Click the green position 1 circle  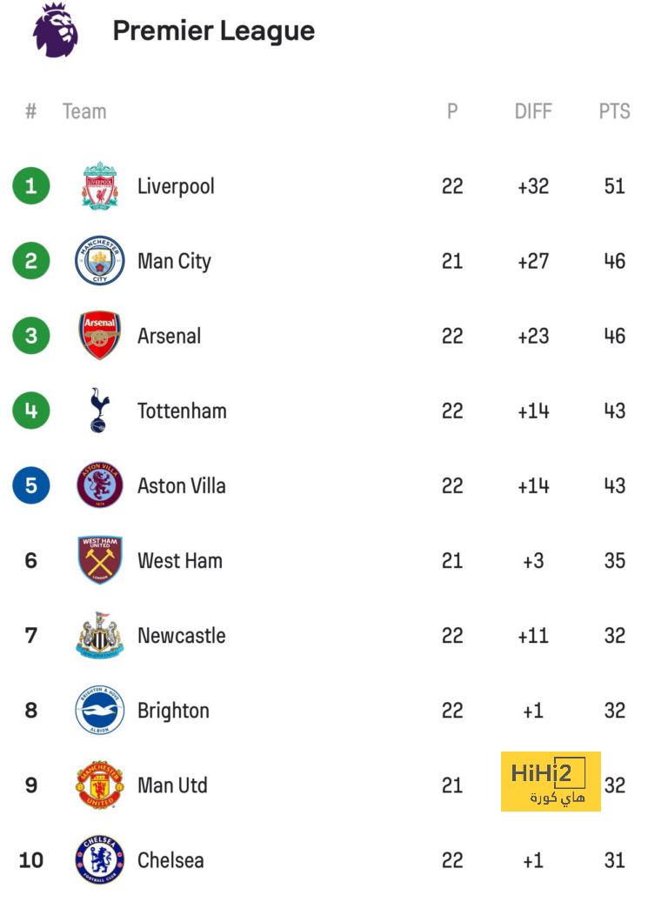click(31, 186)
